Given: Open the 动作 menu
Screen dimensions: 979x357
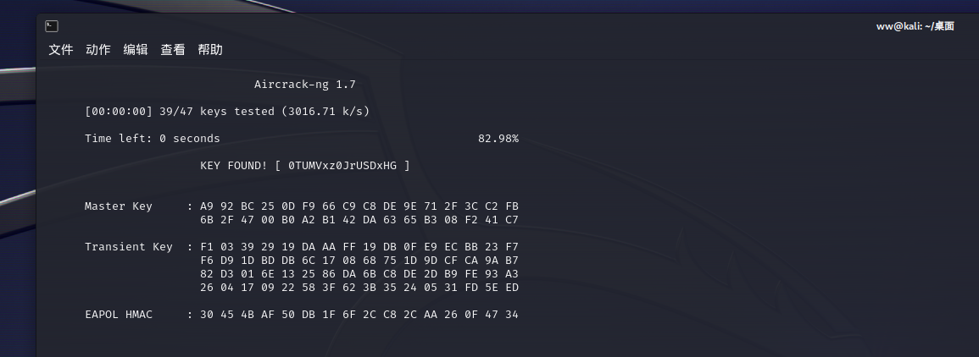Looking at the screenshot, I should click(98, 50).
